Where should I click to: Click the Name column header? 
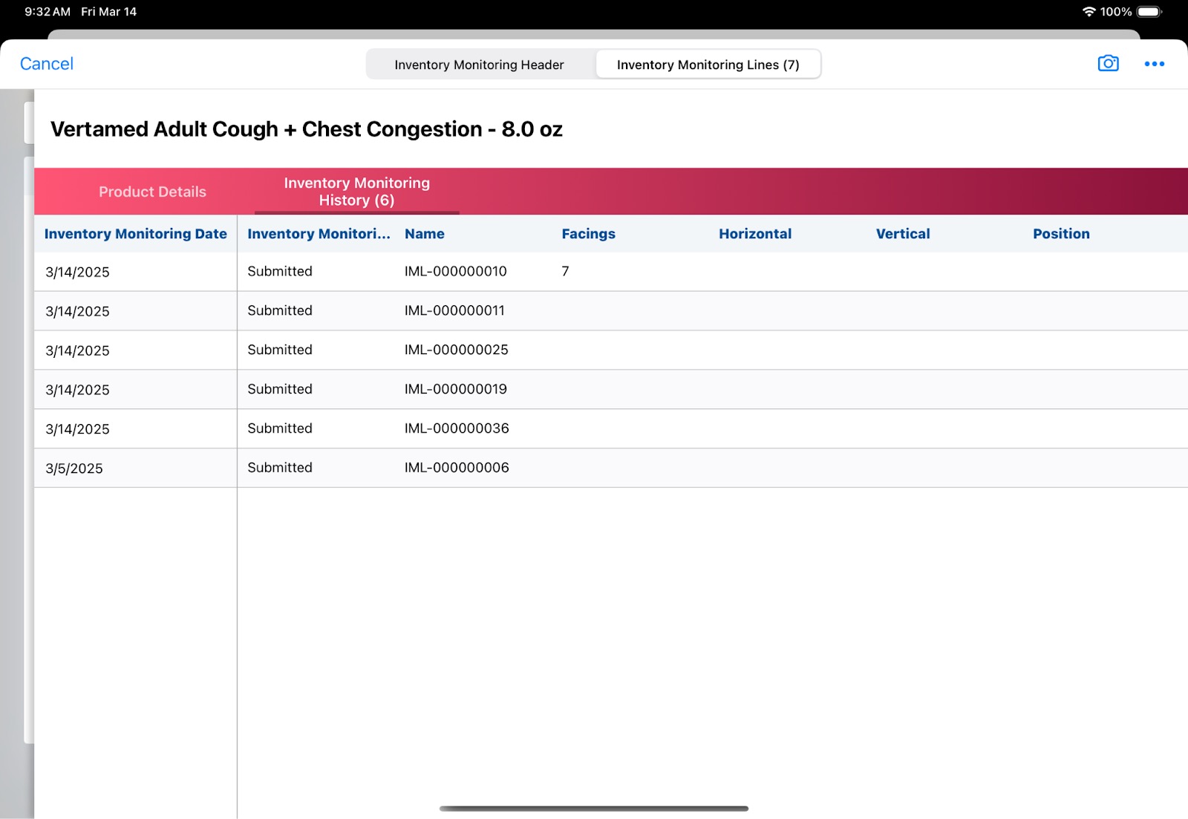(x=424, y=234)
